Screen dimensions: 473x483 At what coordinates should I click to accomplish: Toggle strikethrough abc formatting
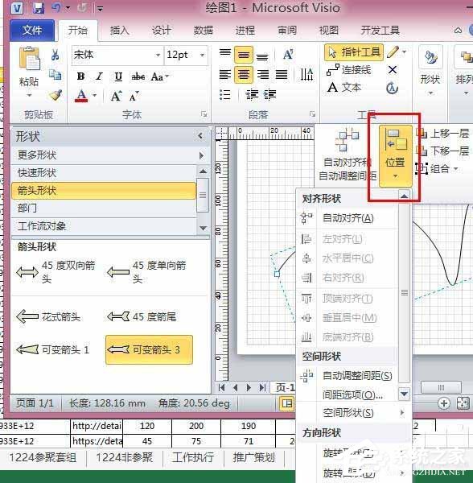pyautogui.click(x=138, y=76)
